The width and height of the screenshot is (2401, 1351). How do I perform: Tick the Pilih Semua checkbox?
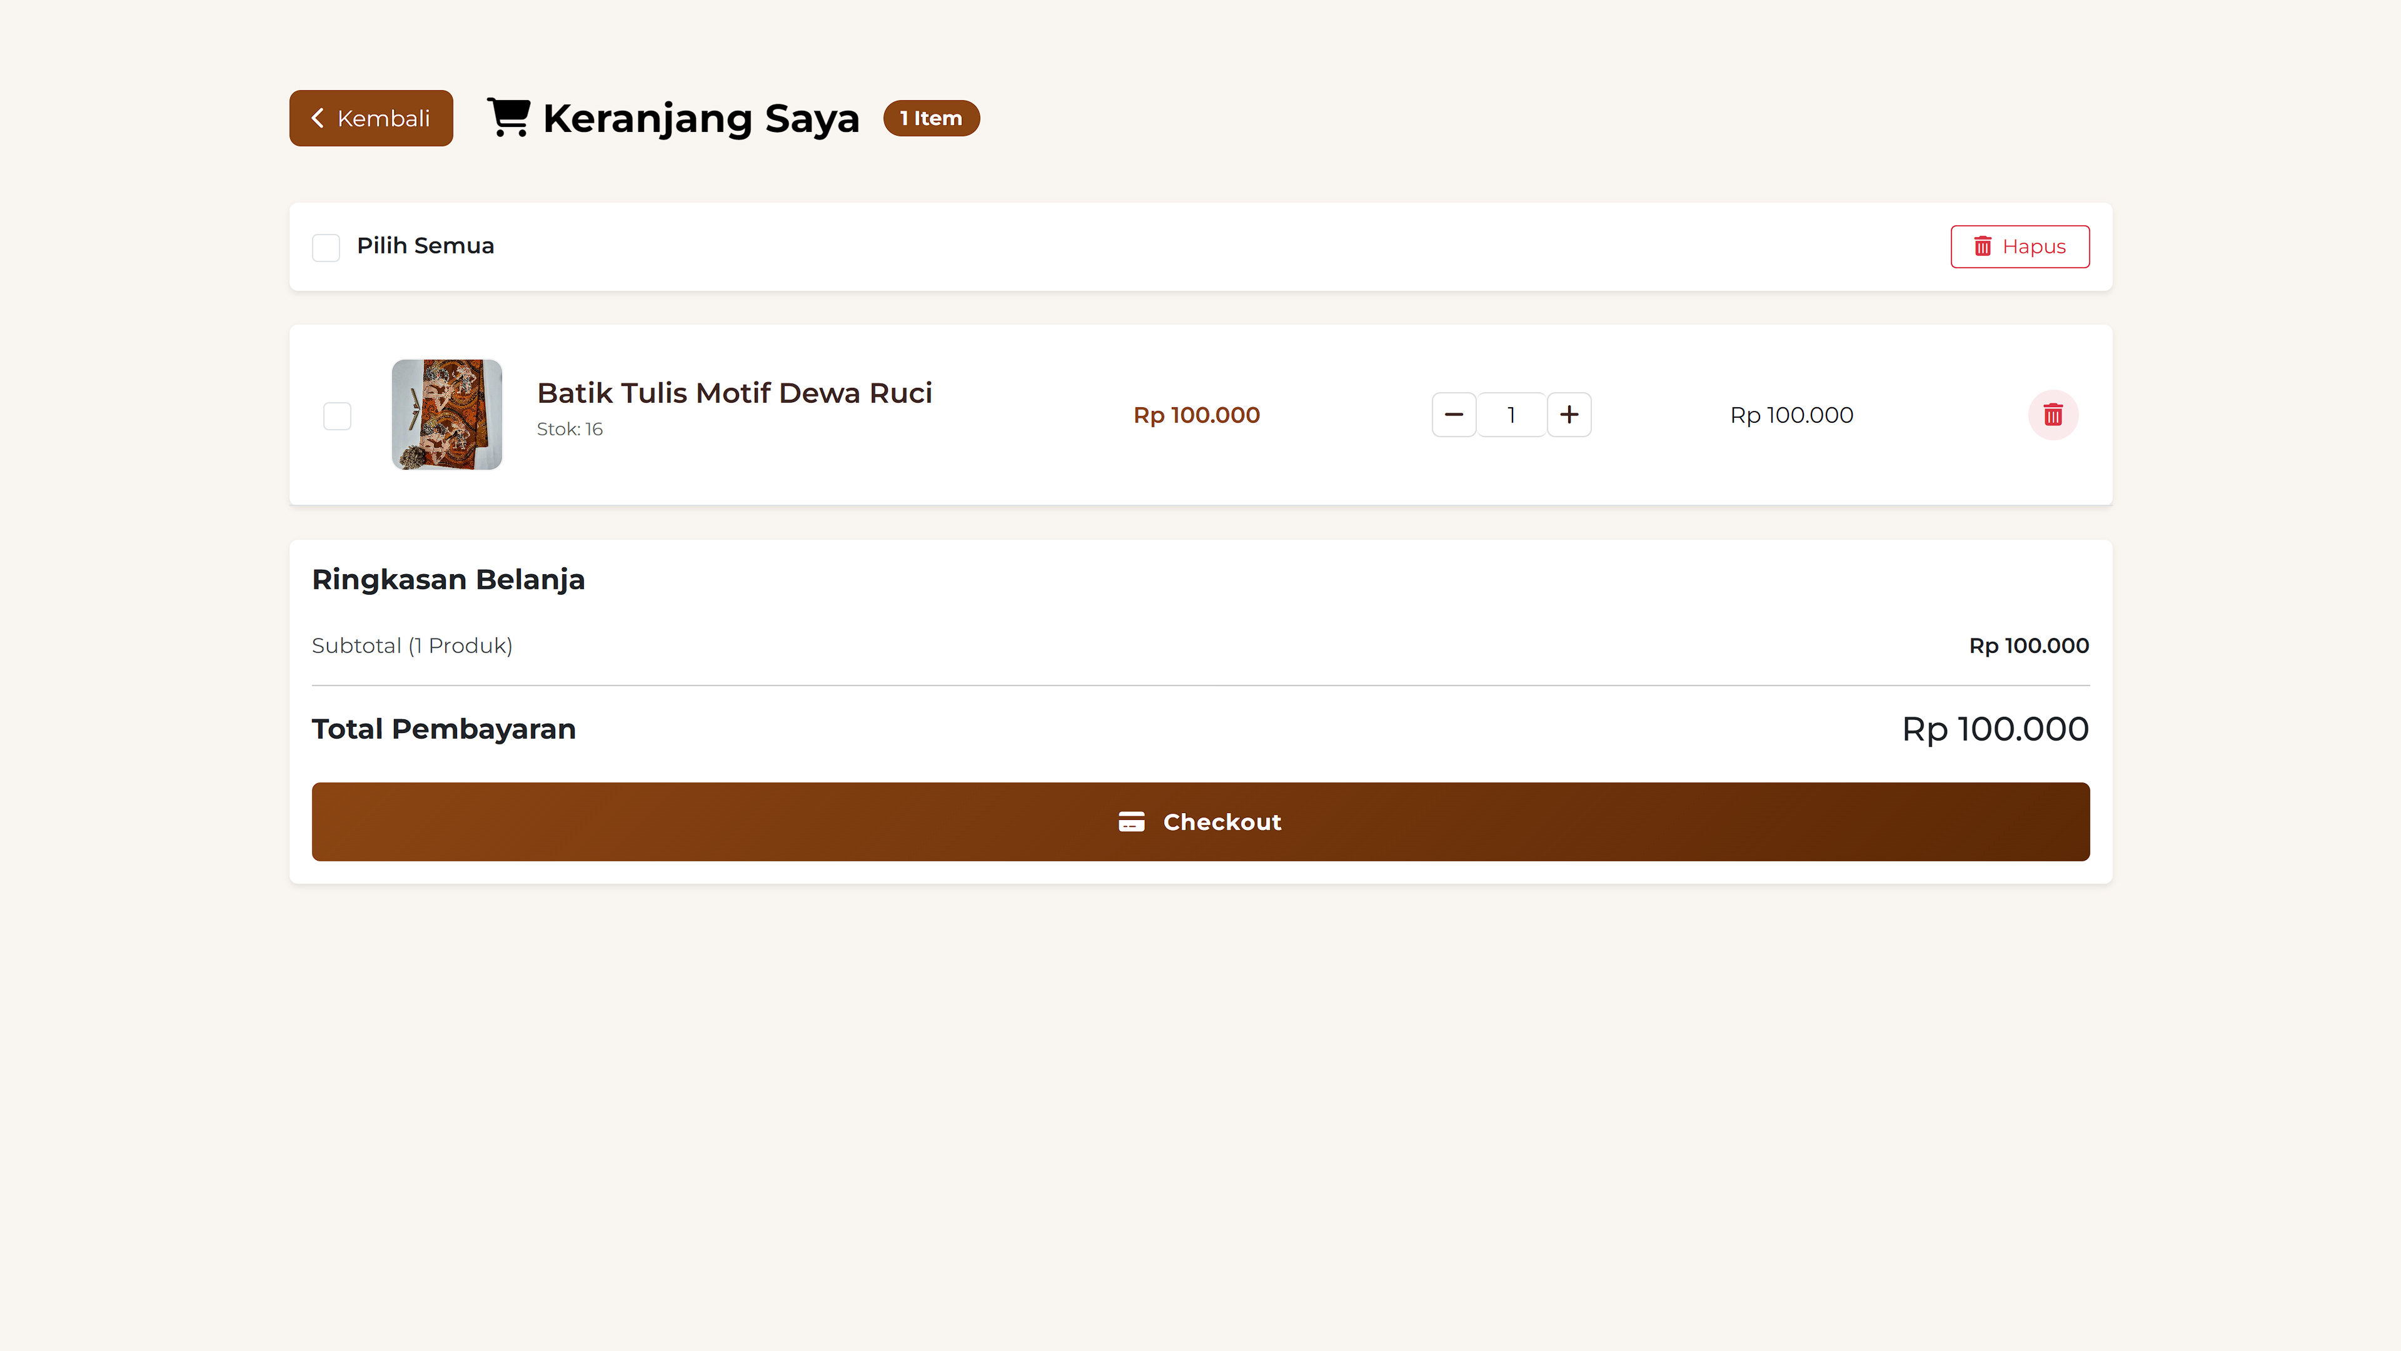(325, 247)
